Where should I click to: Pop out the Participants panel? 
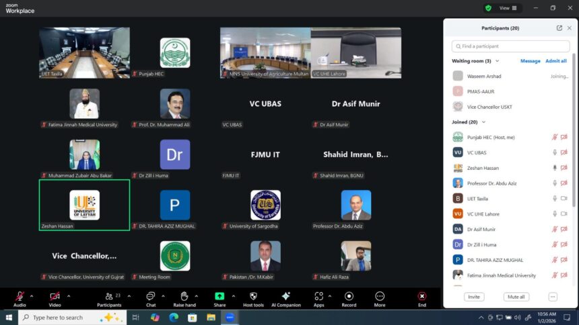pyautogui.click(x=559, y=28)
